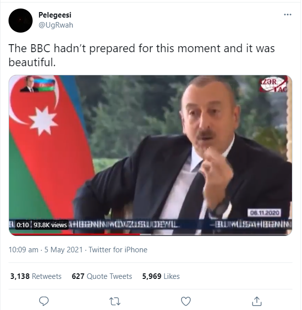
Task: Click the Pelegeesi display name
Action: coord(55,15)
